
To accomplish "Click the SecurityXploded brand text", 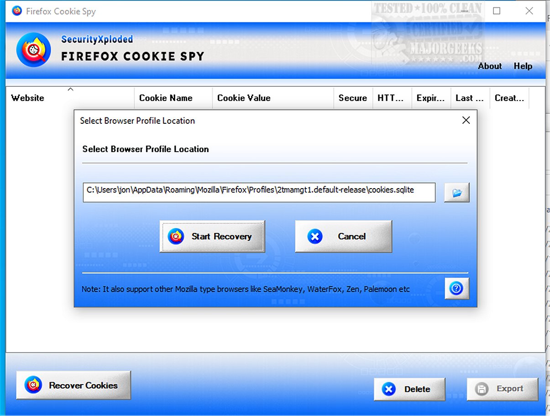I will (97, 39).
